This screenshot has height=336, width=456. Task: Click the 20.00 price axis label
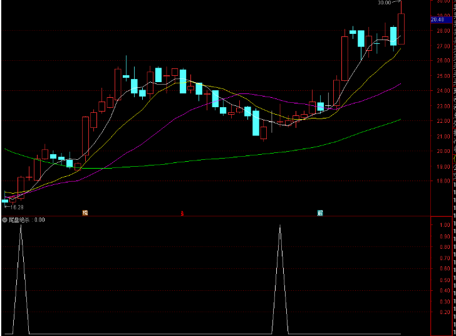(443, 151)
